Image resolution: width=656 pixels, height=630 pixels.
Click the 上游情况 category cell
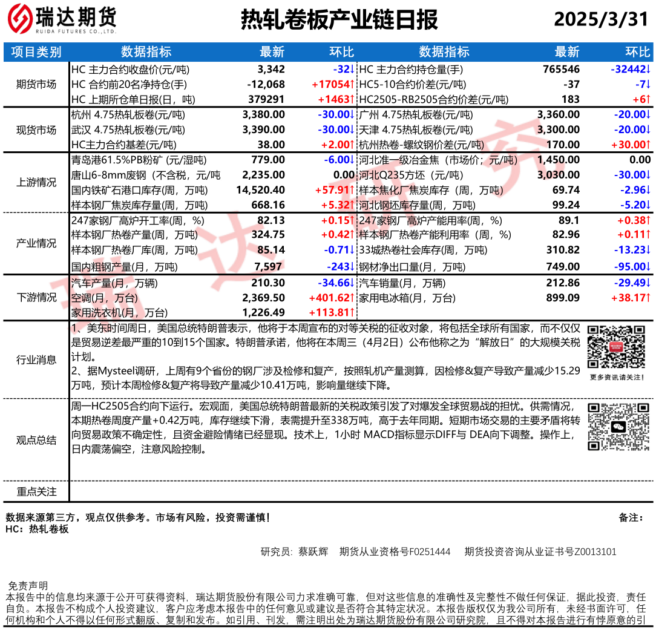36,183
